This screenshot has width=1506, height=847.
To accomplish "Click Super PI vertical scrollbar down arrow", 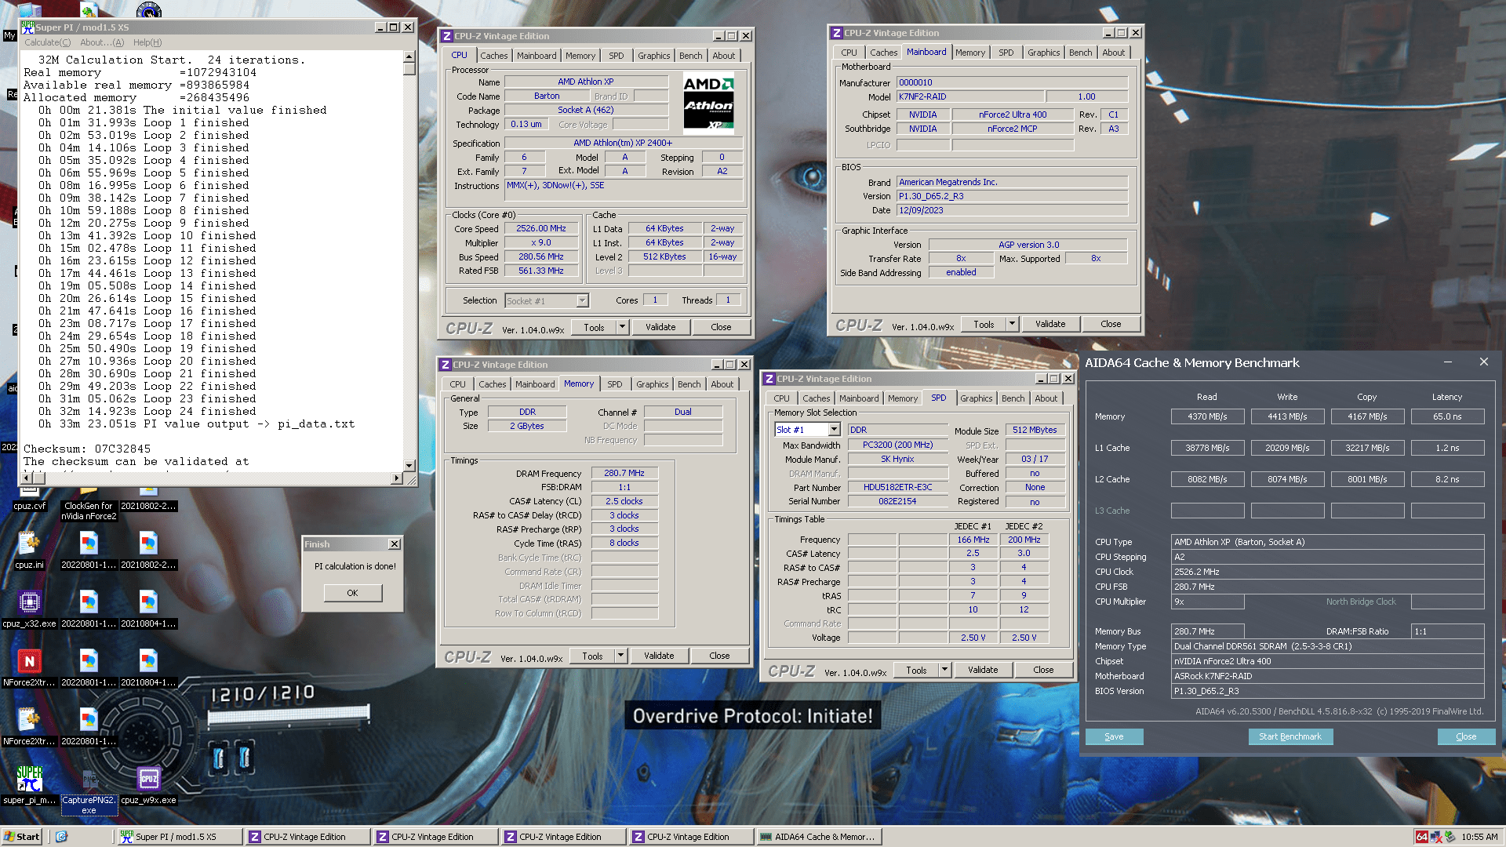I will coord(409,465).
